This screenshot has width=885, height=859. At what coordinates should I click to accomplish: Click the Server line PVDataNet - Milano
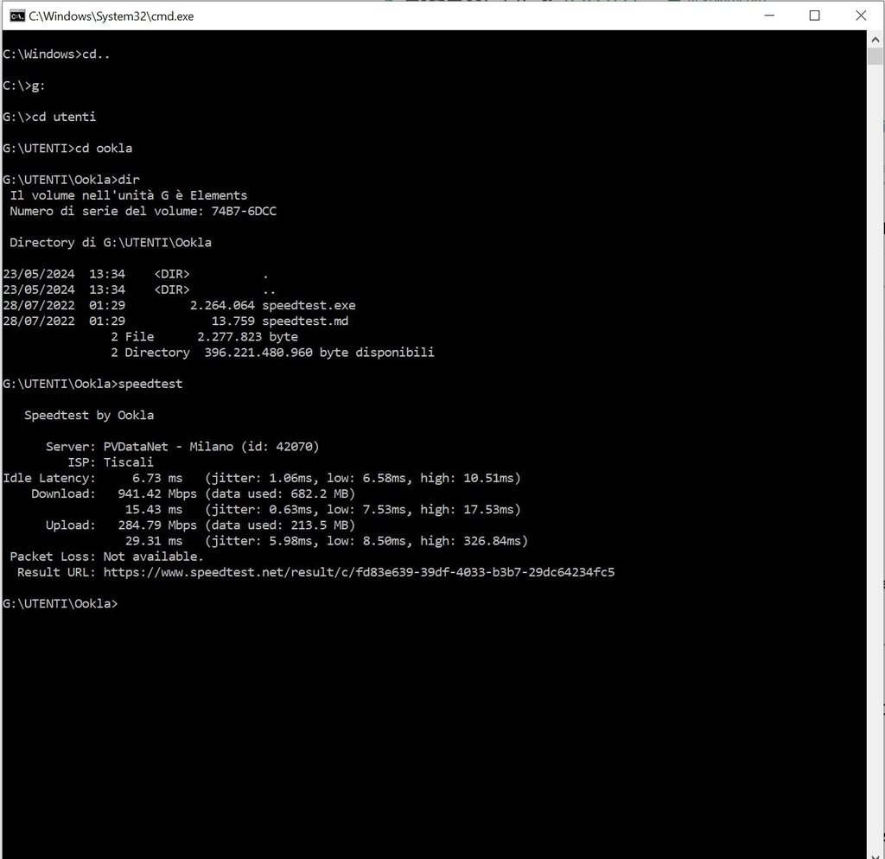click(182, 447)
